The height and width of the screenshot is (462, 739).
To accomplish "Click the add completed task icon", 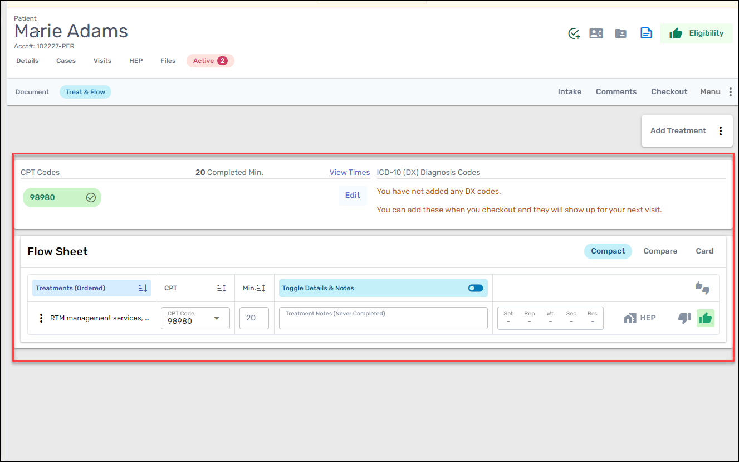I will coord(574,33).
